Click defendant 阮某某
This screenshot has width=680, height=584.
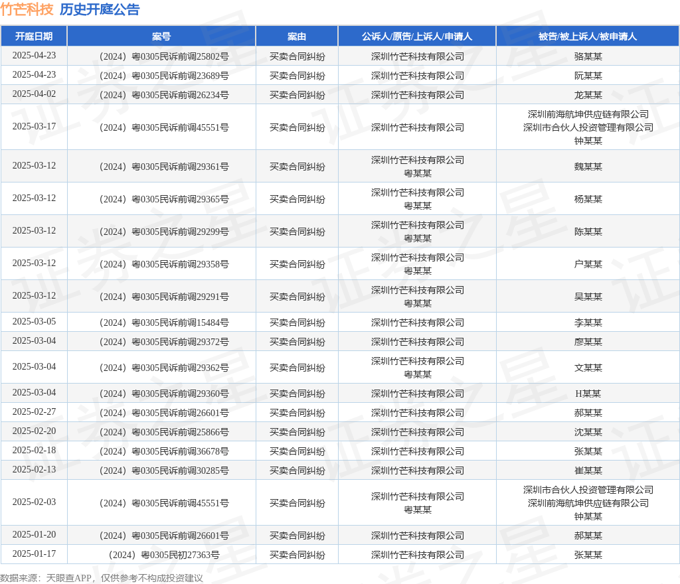[x=588, y=76]
